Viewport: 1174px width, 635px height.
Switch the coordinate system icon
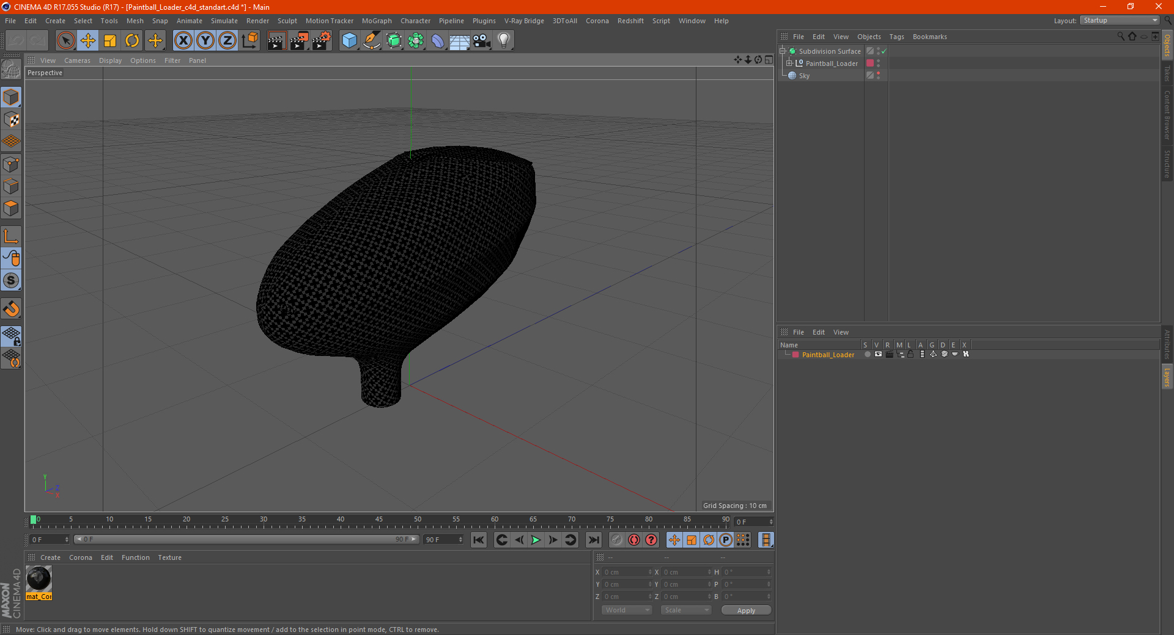click(249, 41)
